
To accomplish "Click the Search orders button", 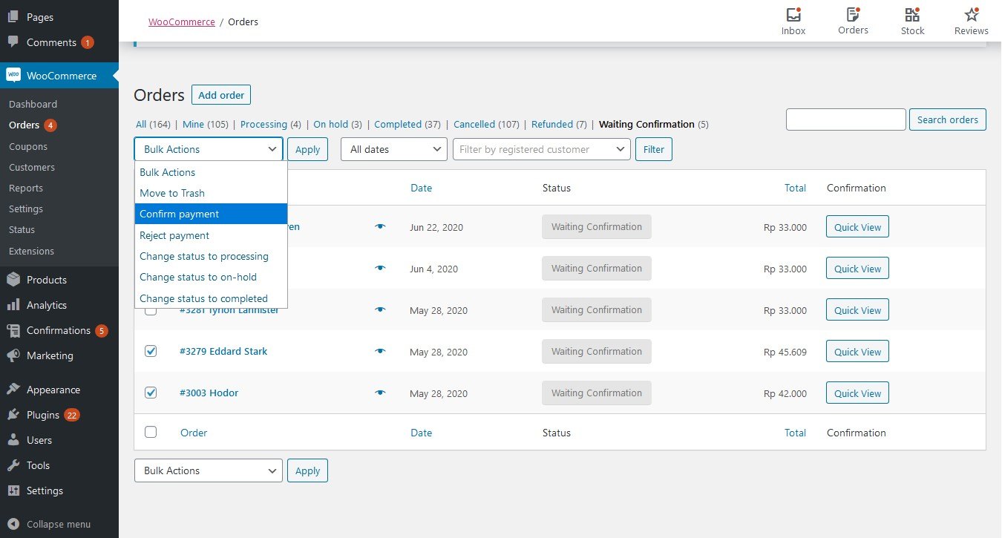I will (948, 119).
